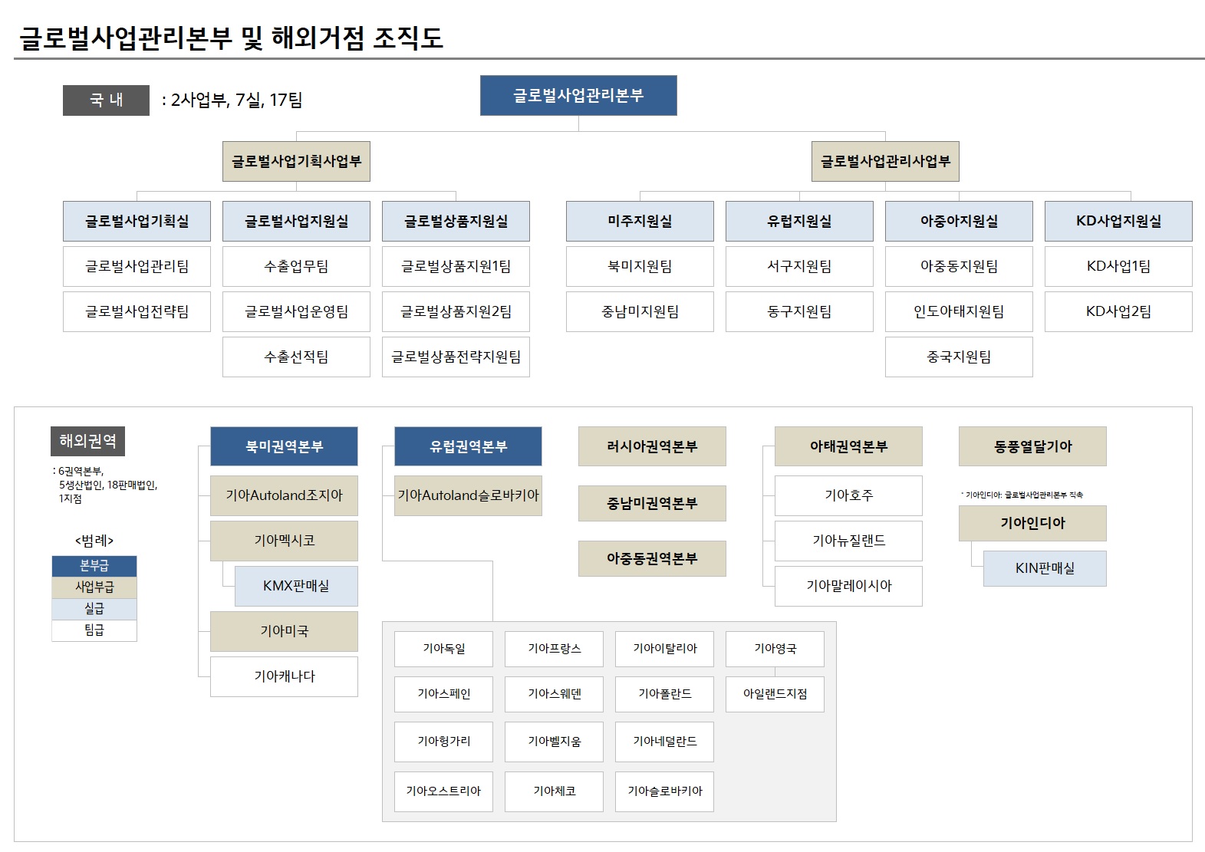Select the 해외권역 label box
The height and width of the screenshot is (852, 1205).
click(87, 441)
